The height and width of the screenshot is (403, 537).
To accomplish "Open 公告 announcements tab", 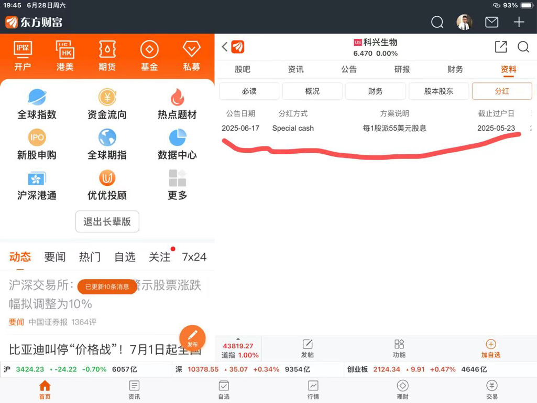I will pos(349,69).
